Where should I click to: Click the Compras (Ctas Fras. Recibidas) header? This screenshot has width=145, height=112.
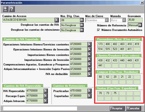(117, 72)
